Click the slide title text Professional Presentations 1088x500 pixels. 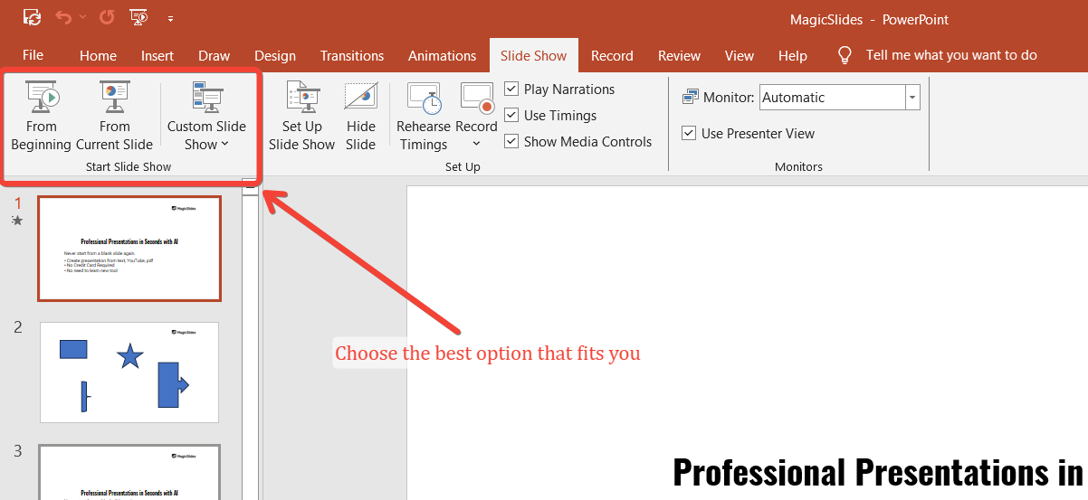coord(880,472)
